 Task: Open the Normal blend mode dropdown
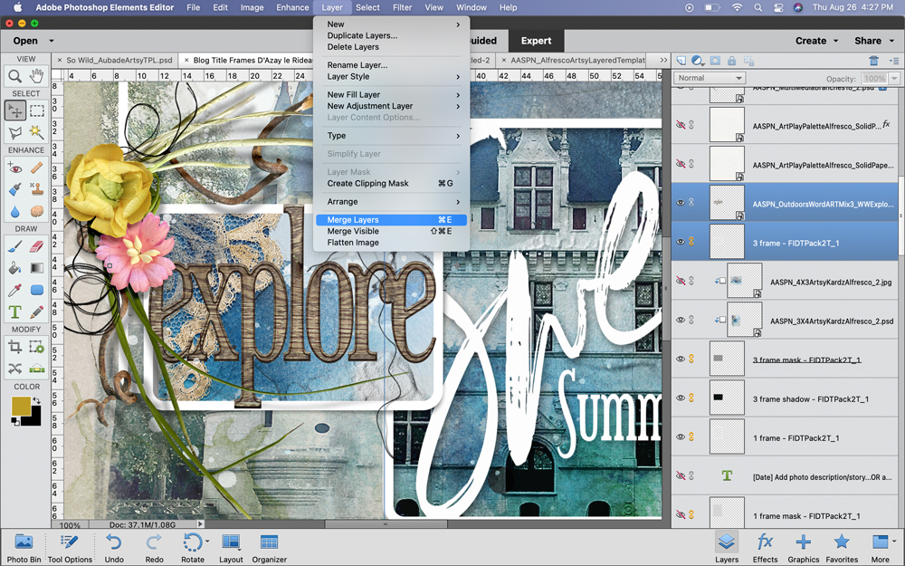point(710,78)
